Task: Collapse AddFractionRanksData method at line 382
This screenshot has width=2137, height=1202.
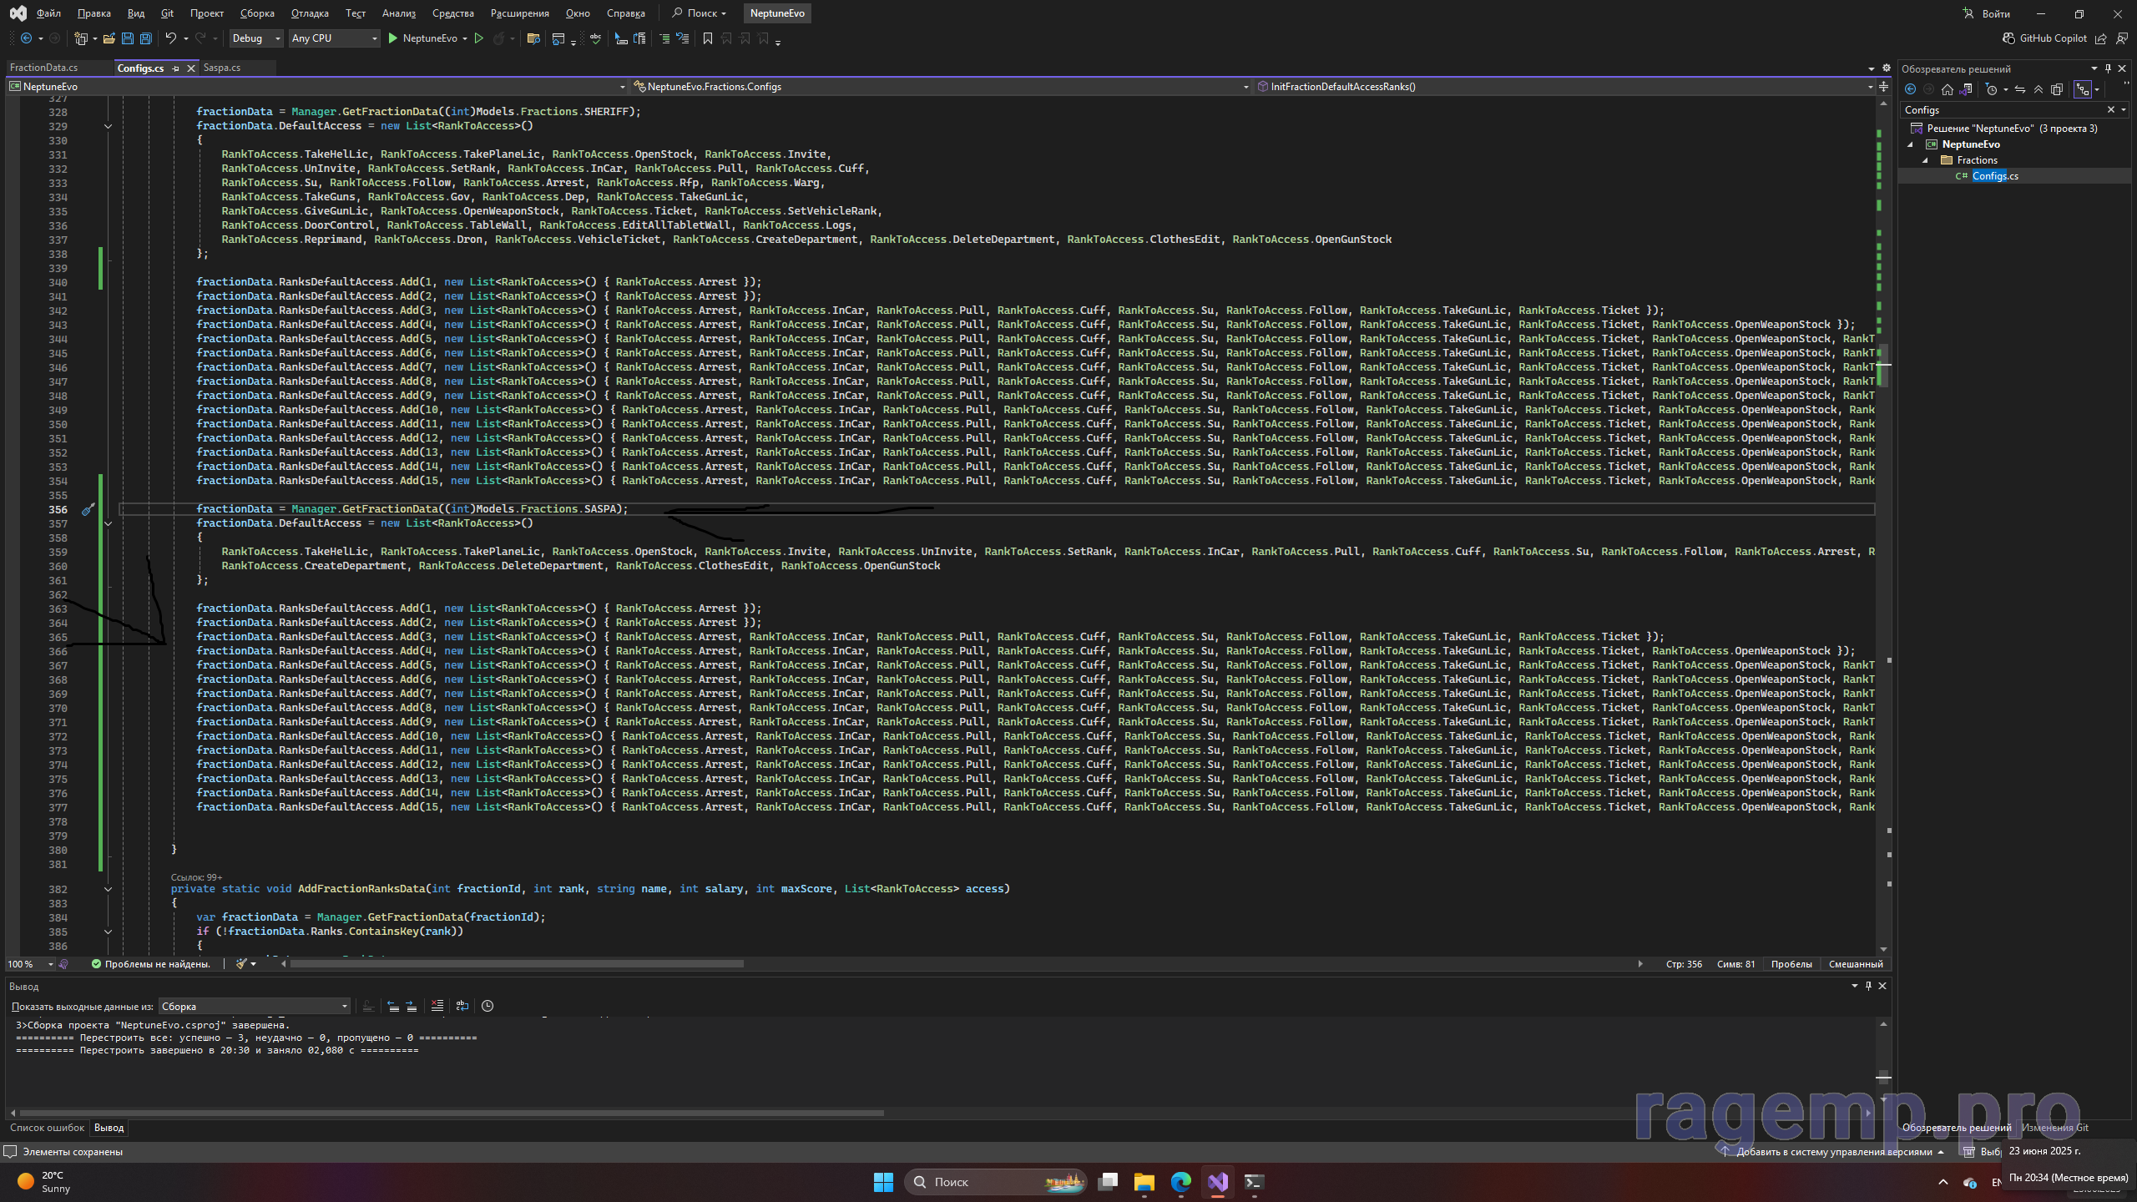Action: [108, 889]
